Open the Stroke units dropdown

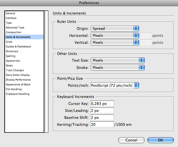[x=117, y=68]
